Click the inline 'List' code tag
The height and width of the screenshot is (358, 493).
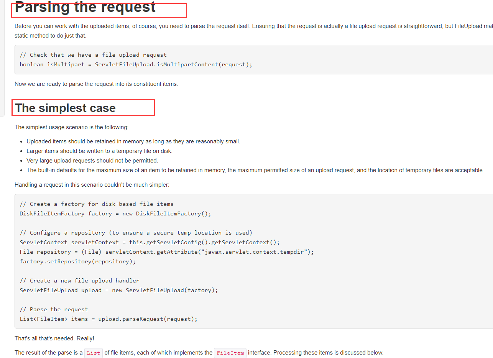[94, 353]
